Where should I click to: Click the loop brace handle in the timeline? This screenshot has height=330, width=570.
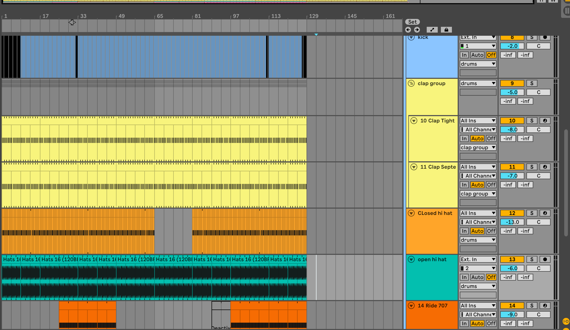pyautogui.click(x=72, y=22)
